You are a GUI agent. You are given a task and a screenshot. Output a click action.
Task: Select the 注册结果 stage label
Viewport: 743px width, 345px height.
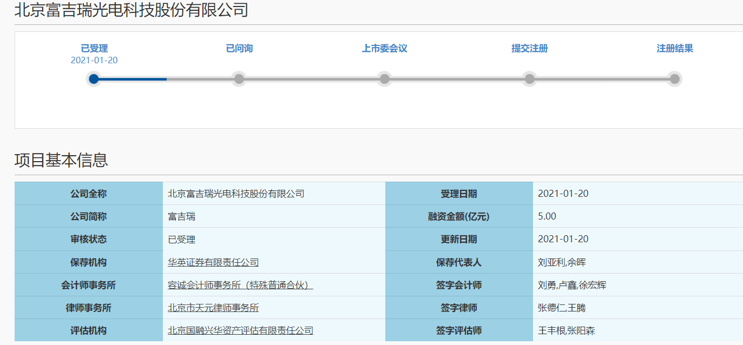pyautogui.click(x=674, y=48)
